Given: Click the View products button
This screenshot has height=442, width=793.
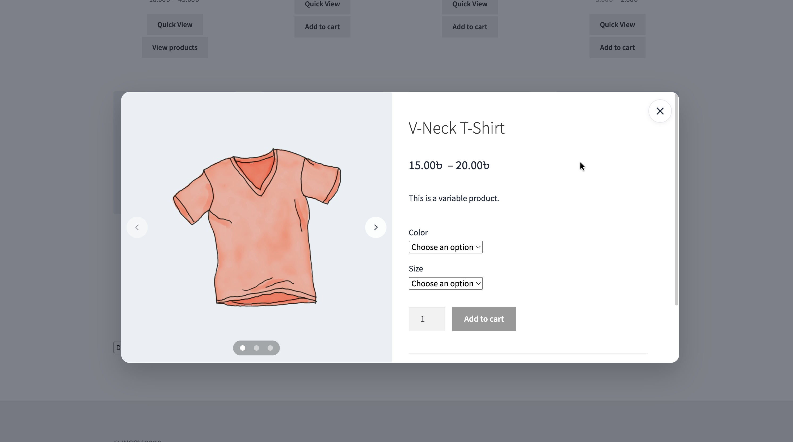Looking at the screenshot, I should pyautogui.click(x=175, y=47).
